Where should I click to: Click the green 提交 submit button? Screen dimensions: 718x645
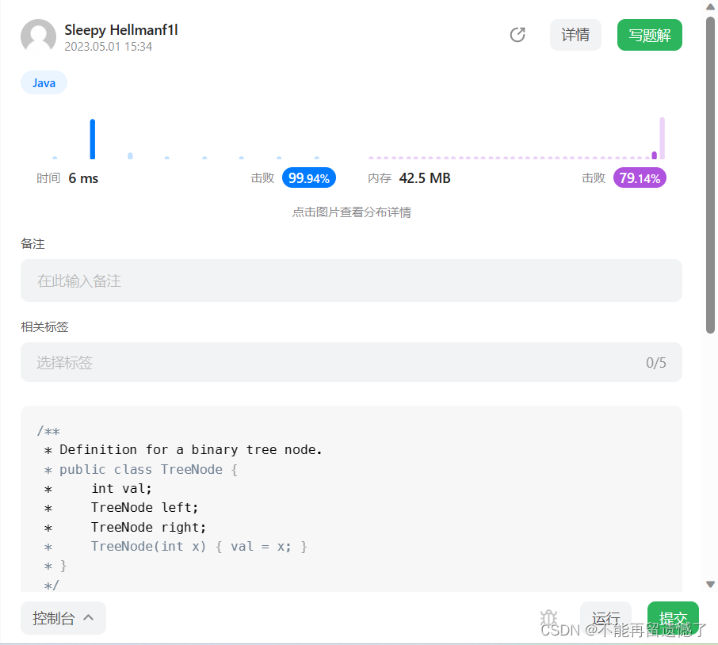tap(673, 618)
